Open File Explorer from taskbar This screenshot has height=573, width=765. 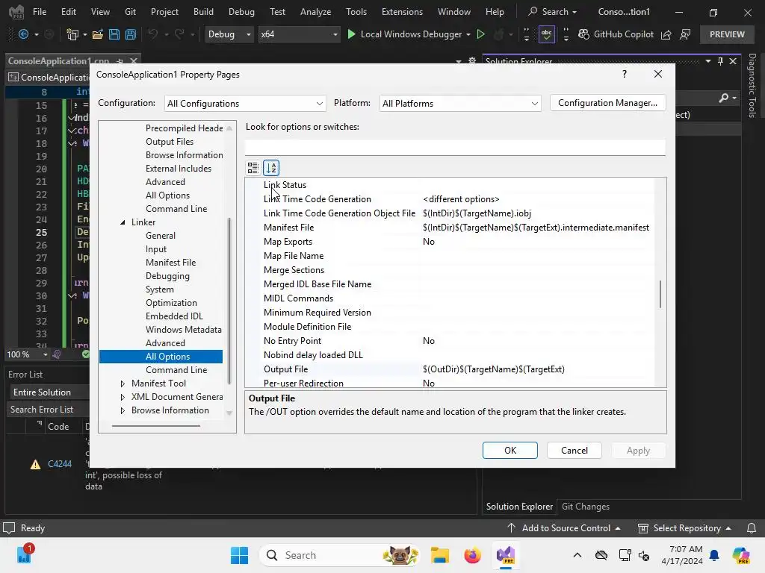tap(439, 555)
